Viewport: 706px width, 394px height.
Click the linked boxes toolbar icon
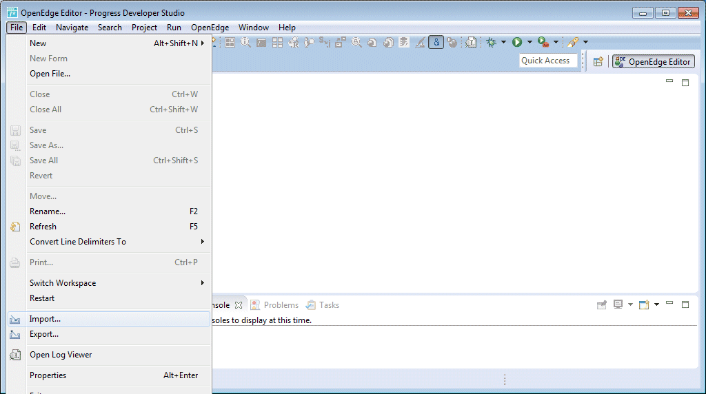[x=341, y=43]
